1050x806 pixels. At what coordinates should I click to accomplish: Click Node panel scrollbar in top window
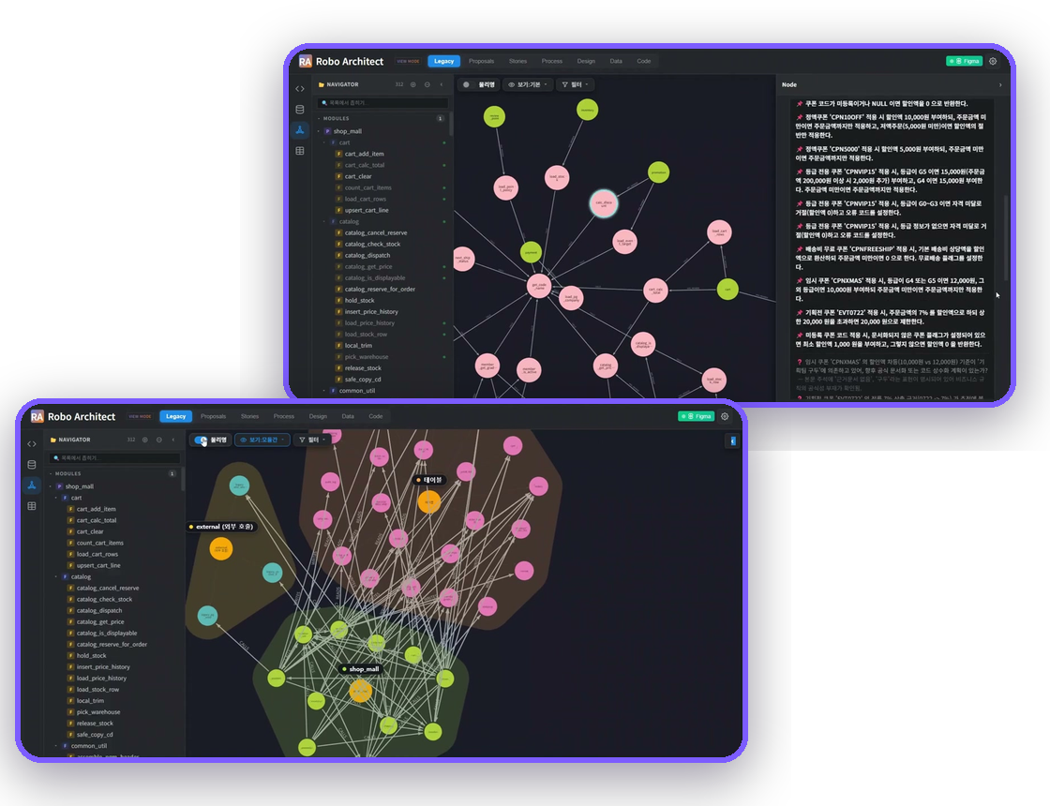pyautogui.click(x=1005, y=238)
